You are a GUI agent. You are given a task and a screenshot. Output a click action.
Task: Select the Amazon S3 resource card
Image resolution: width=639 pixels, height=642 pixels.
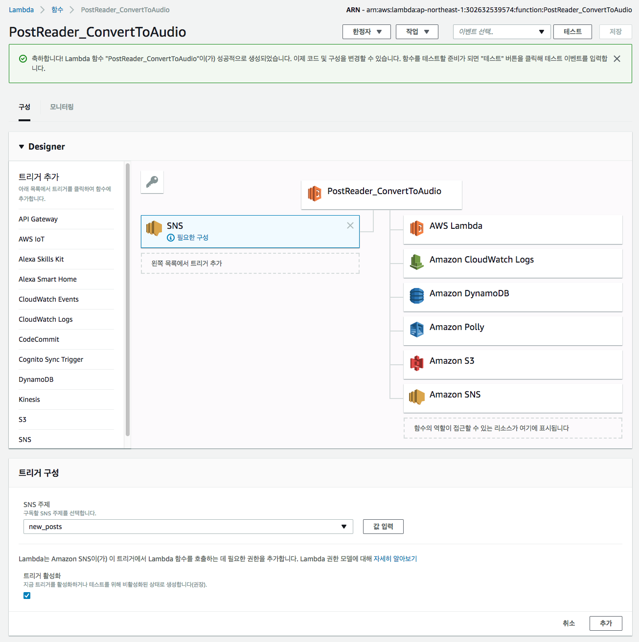pyautogui.click(x=513, y=364)
